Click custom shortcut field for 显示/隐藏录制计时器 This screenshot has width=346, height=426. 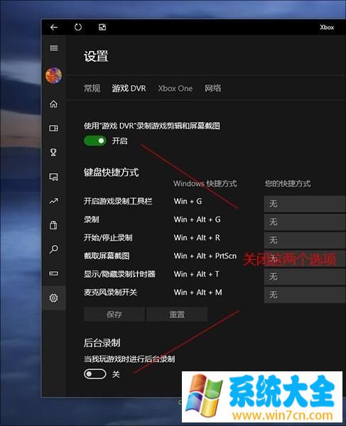pos(305,277)
